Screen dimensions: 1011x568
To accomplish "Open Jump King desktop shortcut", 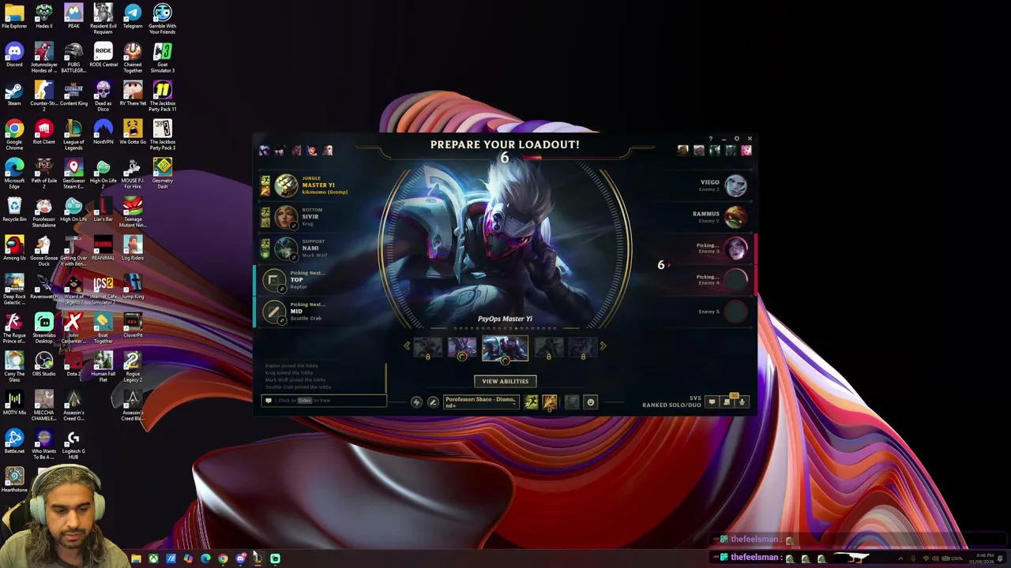I will pyautogui.click(x=133, y=286).
